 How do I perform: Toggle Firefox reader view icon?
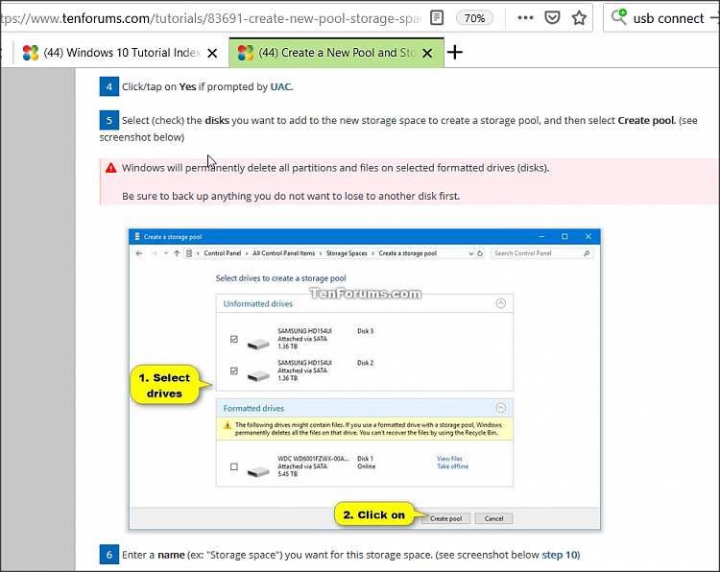[x=437, y=18]
